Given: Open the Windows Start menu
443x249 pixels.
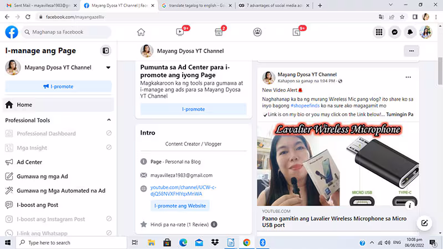Looking at the screenshot, I should click(x=8, y=242).
